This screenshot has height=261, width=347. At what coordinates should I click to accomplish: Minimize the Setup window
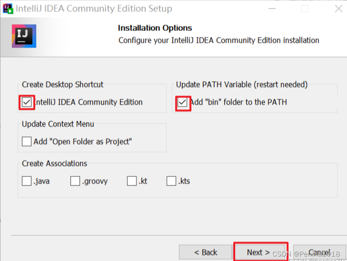(272, 9)
